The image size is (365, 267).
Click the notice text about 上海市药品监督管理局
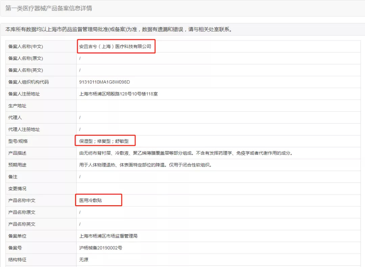point(119,29)
